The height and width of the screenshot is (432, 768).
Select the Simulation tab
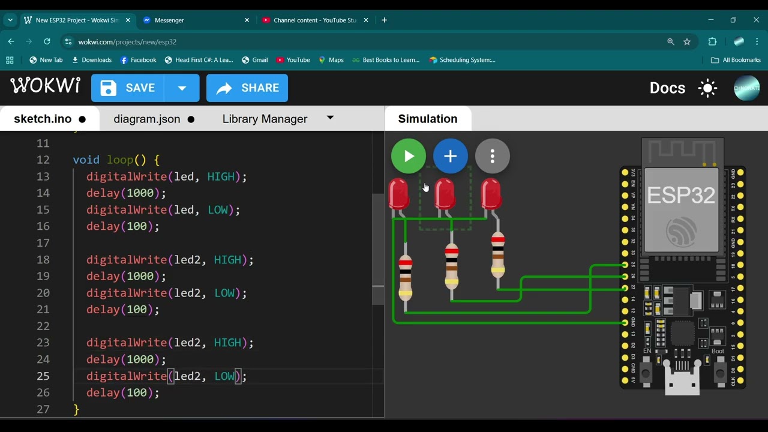pyautogui.click(x=428, y=119)
